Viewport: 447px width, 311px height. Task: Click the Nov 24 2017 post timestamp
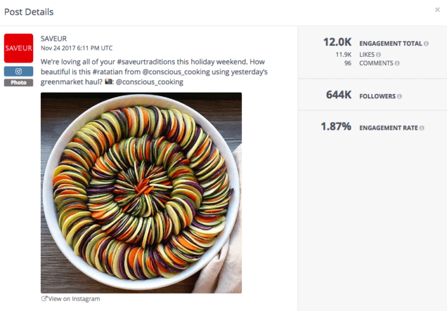point(77,48)
